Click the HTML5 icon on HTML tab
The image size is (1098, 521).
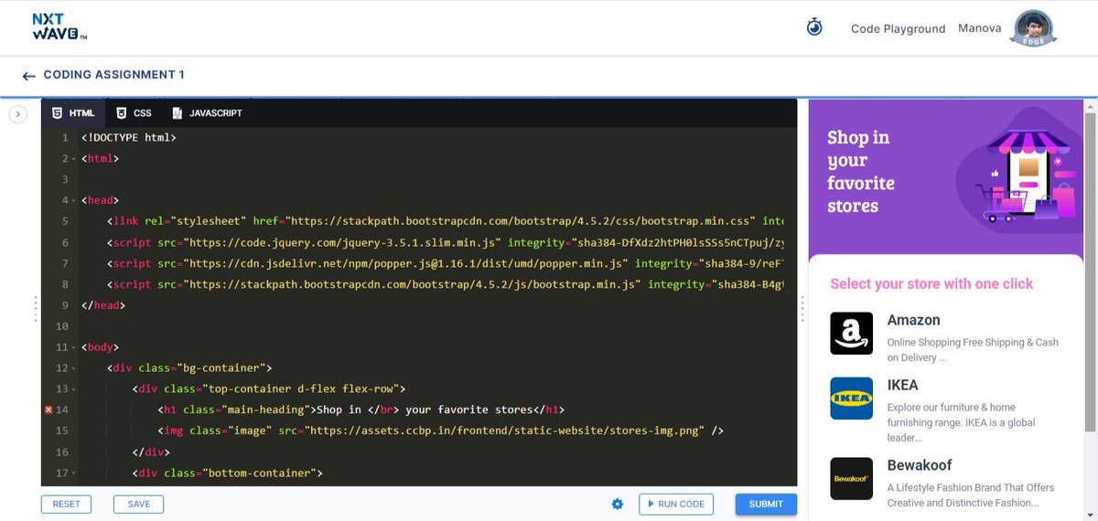[57, 113]
